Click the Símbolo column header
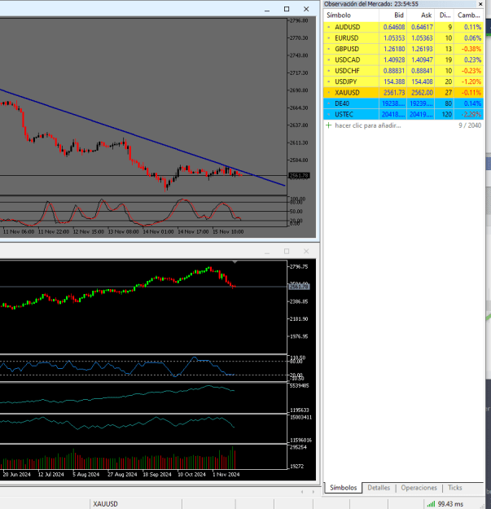This screenshot has height=509, width=491. click(352, 15)
